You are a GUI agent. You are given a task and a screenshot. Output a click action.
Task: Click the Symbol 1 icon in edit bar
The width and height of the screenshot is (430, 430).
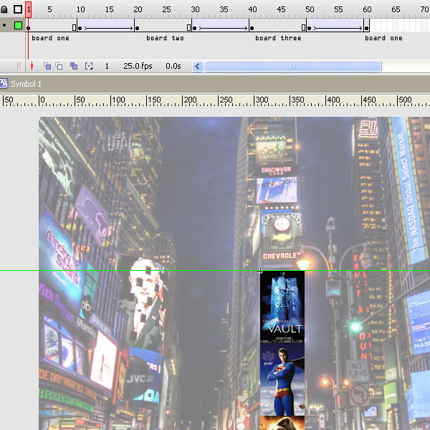(4, 83)
